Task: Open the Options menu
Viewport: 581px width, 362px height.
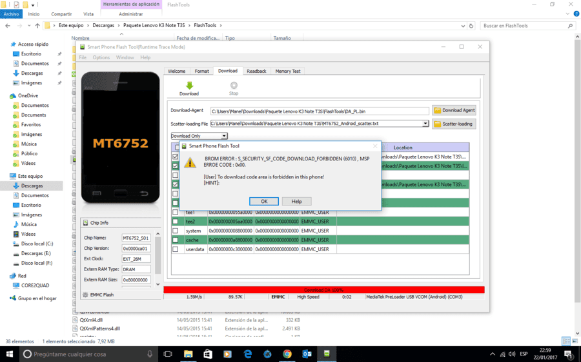Action: pyautogui.click(x=101, y=57)
